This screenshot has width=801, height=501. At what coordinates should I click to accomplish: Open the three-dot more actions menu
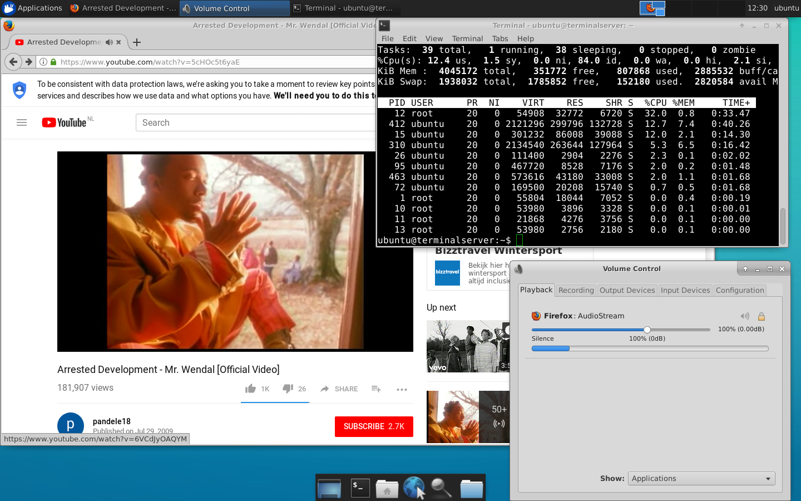click(x=402, y=389)
